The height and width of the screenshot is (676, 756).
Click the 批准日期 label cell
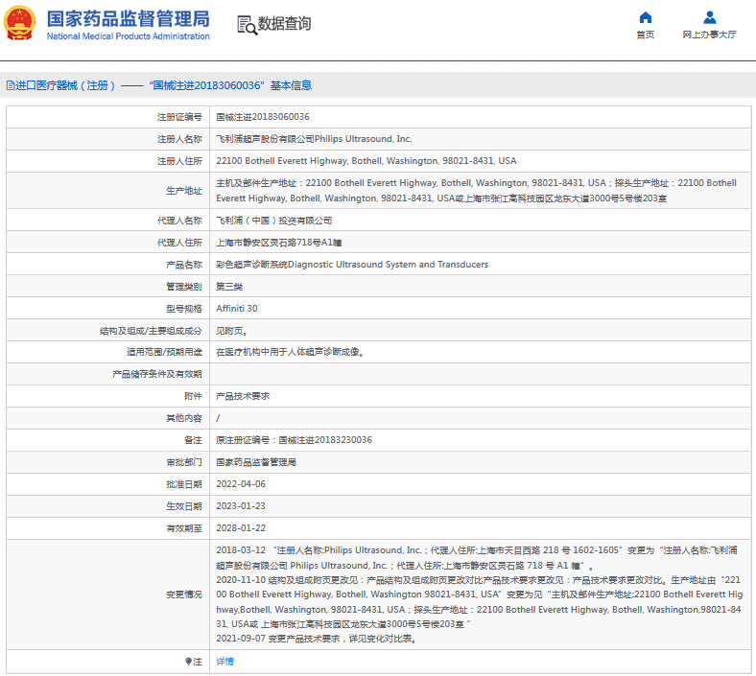pyautogui.click(x=108, y=484)
